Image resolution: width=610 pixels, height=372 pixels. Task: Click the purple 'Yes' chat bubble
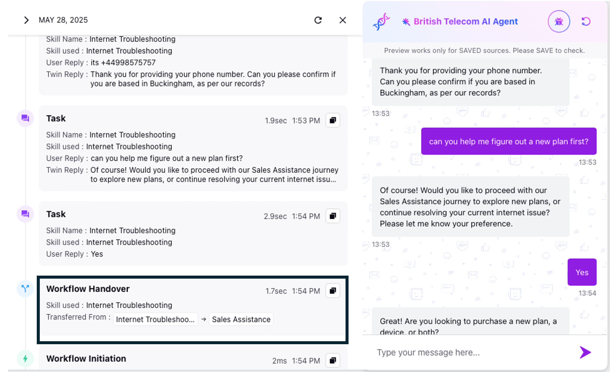click(582, 272)
